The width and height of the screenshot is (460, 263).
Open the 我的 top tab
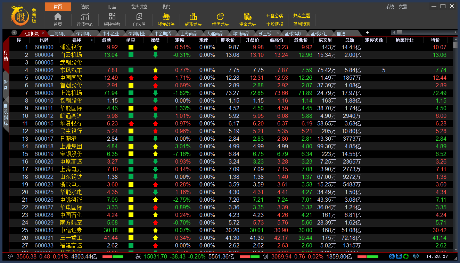[x=166, y=7]
